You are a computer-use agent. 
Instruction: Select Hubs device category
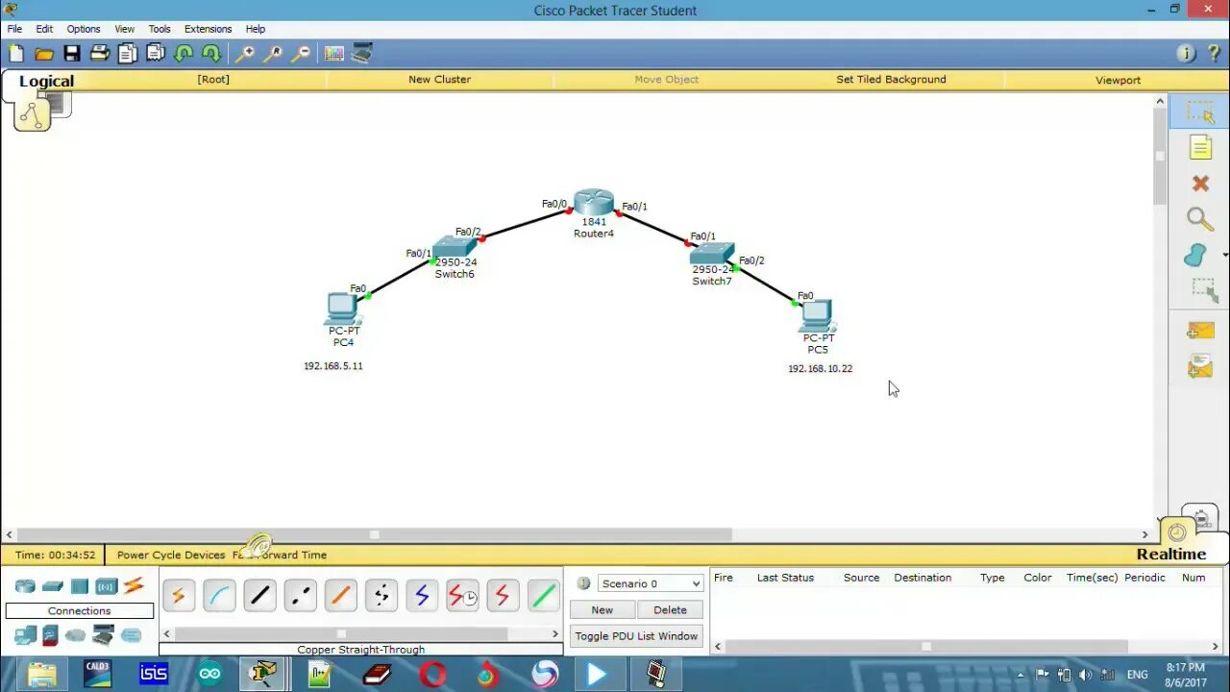tap(79, 585)
